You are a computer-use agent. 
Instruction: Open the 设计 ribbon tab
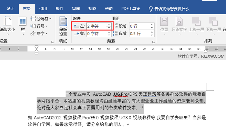point(10,9)
